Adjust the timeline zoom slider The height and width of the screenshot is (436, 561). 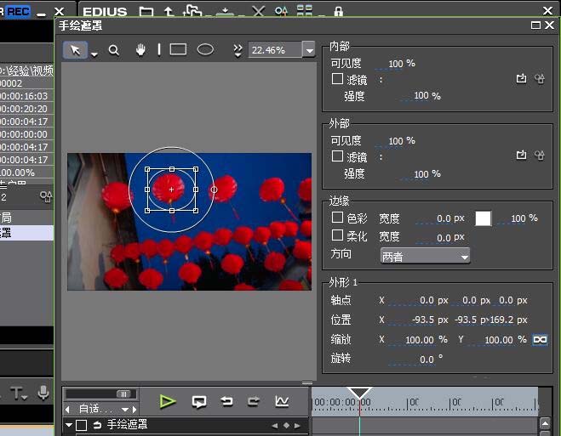(123, 394)
